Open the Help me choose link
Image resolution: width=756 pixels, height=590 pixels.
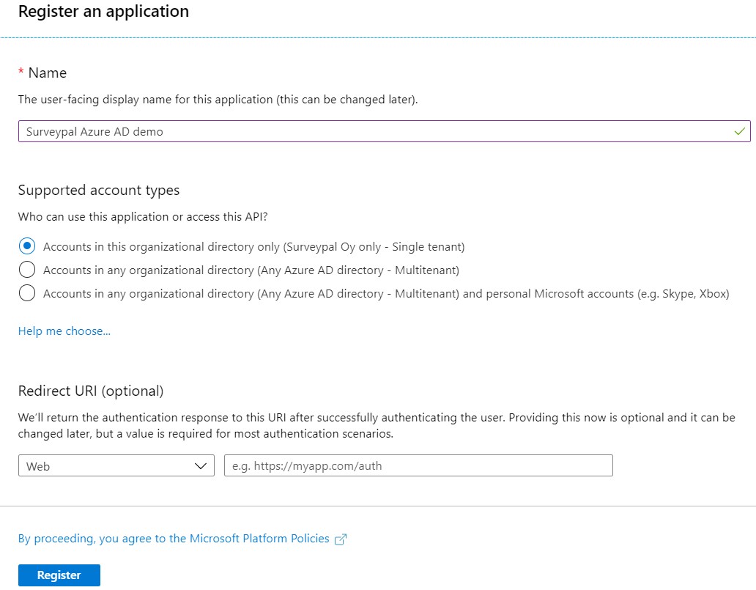[64, 331]
